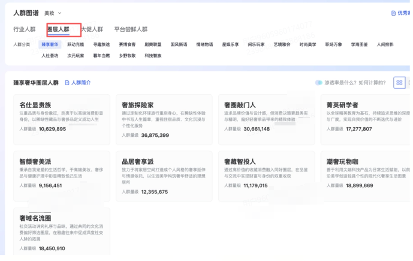Select the 跃动充能 category
The width and height of the screenshot is (413, 261).
click(76, 44)
